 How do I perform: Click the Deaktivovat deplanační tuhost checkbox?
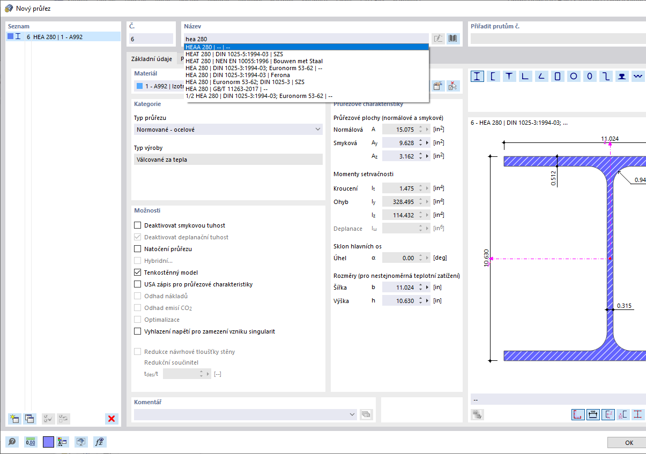pos(138,237)
